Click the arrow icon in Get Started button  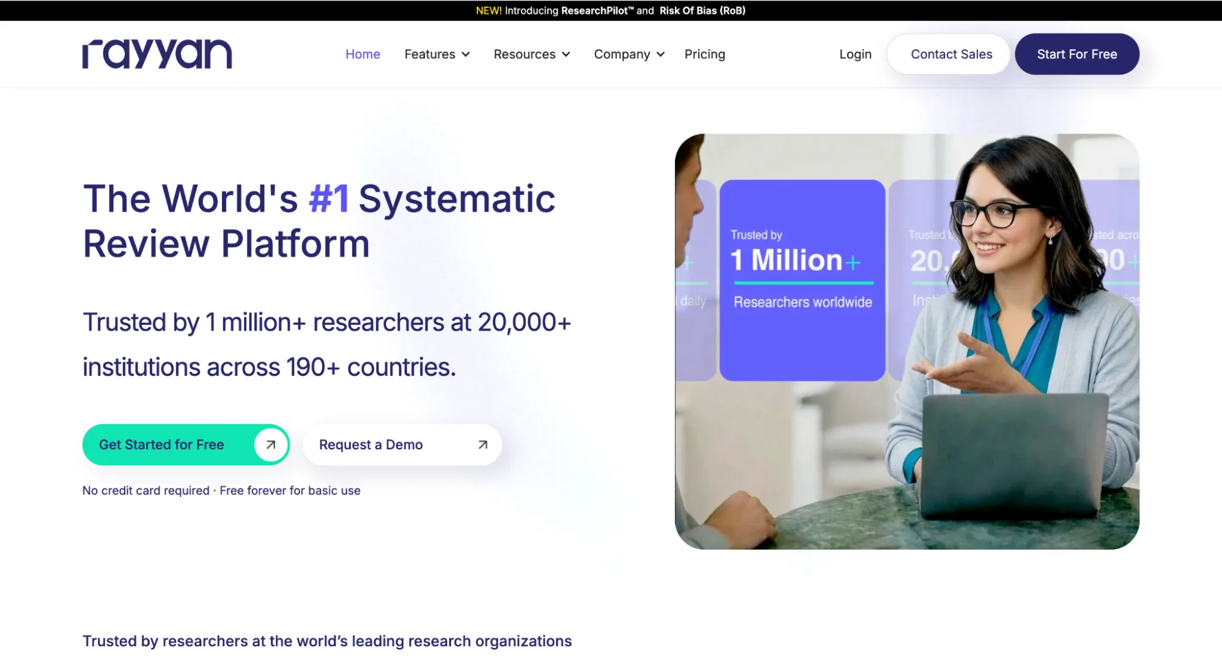271,444
